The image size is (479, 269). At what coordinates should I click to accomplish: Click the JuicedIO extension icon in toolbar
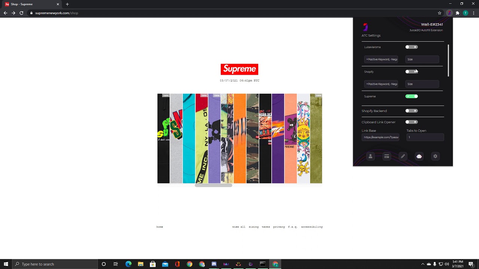click(449, 13)
